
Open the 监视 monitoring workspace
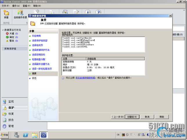(15, 102)
